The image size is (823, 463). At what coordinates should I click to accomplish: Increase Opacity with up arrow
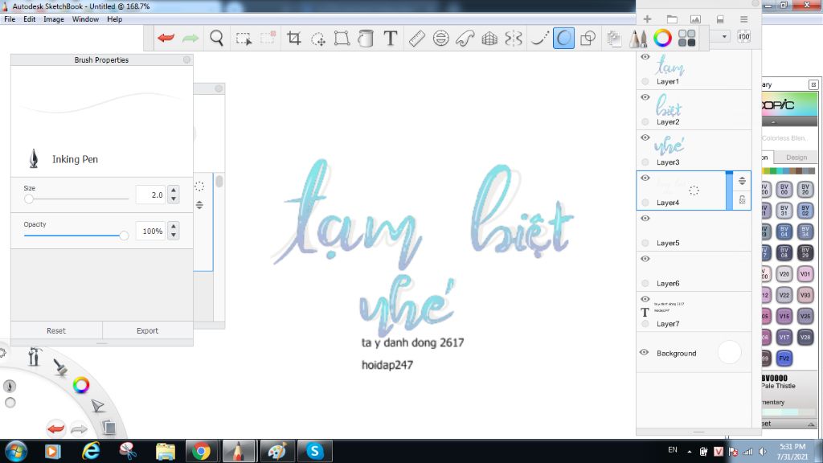[174, 226]
